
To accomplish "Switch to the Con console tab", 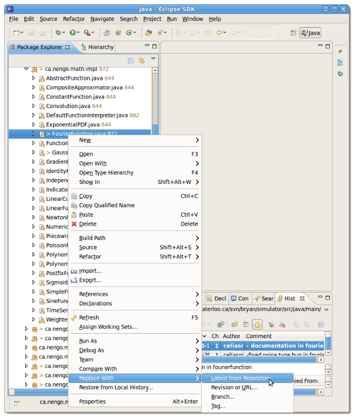I will point(240,299).
